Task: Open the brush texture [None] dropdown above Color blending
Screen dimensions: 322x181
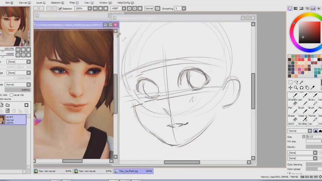Action: click(x=302, y=158)
